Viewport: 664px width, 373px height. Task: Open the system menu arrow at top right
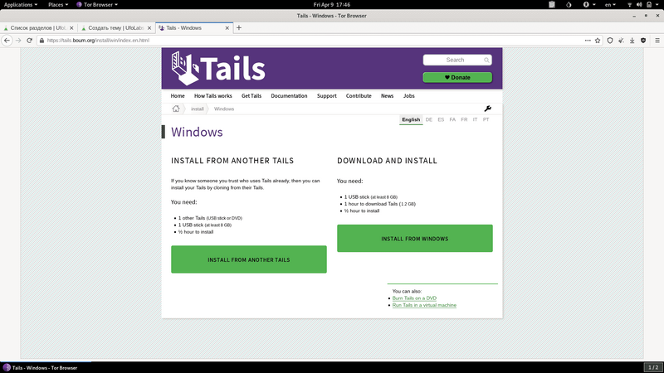(x=658, y=5)
